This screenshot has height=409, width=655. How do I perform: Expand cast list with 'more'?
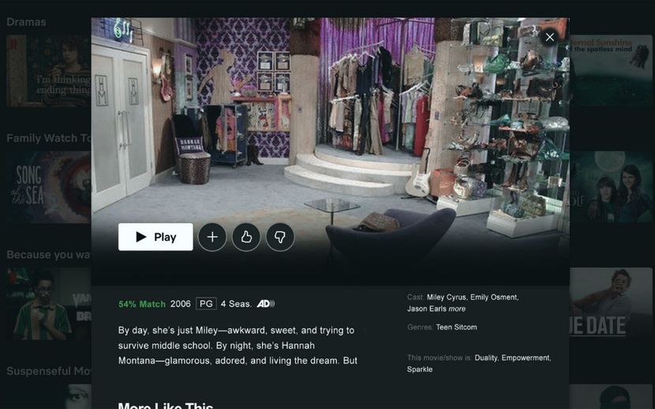pos(457,309)
